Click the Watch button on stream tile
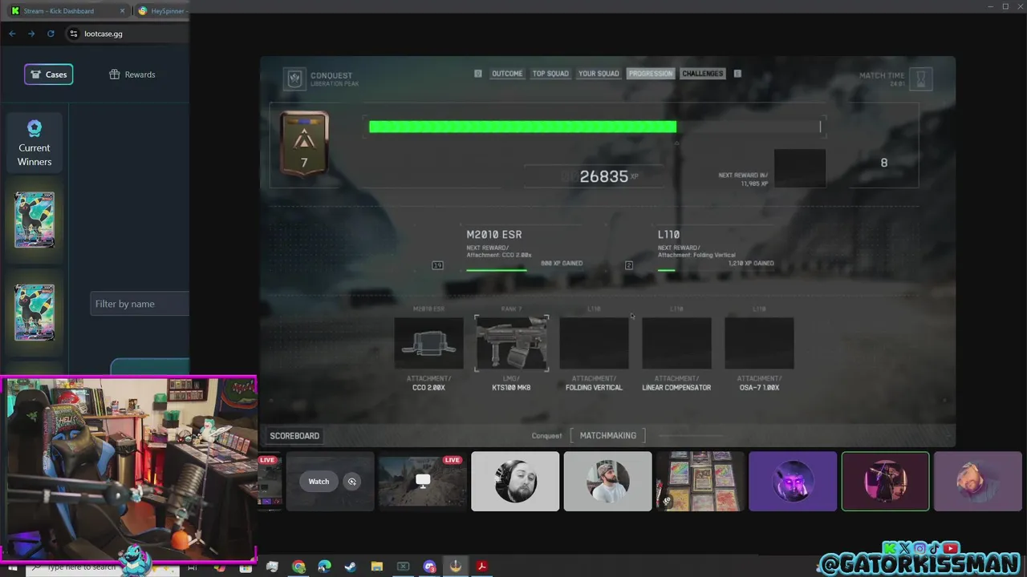 319,482
